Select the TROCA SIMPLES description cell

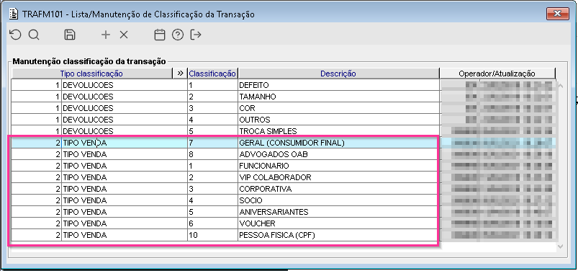(338, 131)
